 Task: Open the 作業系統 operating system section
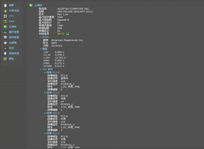click(14, 11)
